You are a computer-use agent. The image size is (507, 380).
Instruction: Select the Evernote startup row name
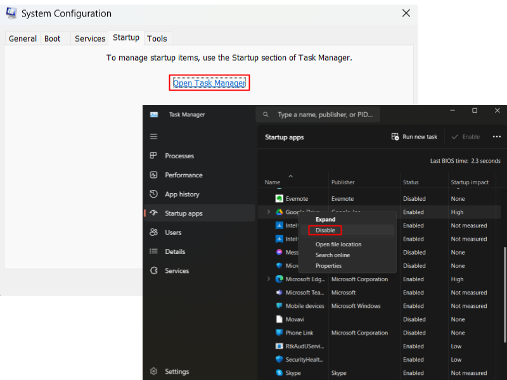coord(297,198)
